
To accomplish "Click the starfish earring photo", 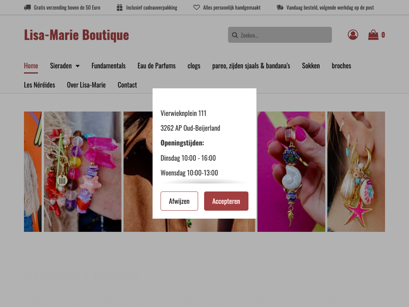I will pyautogui.click(x=356, y=171).
